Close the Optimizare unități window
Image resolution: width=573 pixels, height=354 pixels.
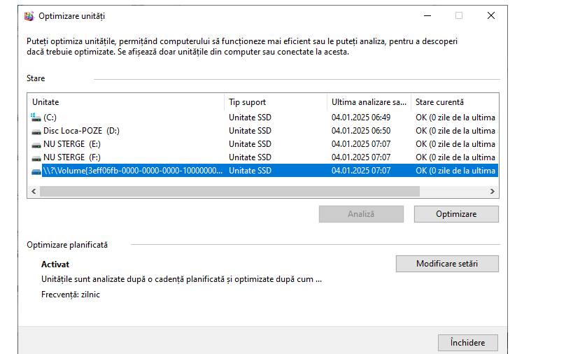[x=491, y=16]
